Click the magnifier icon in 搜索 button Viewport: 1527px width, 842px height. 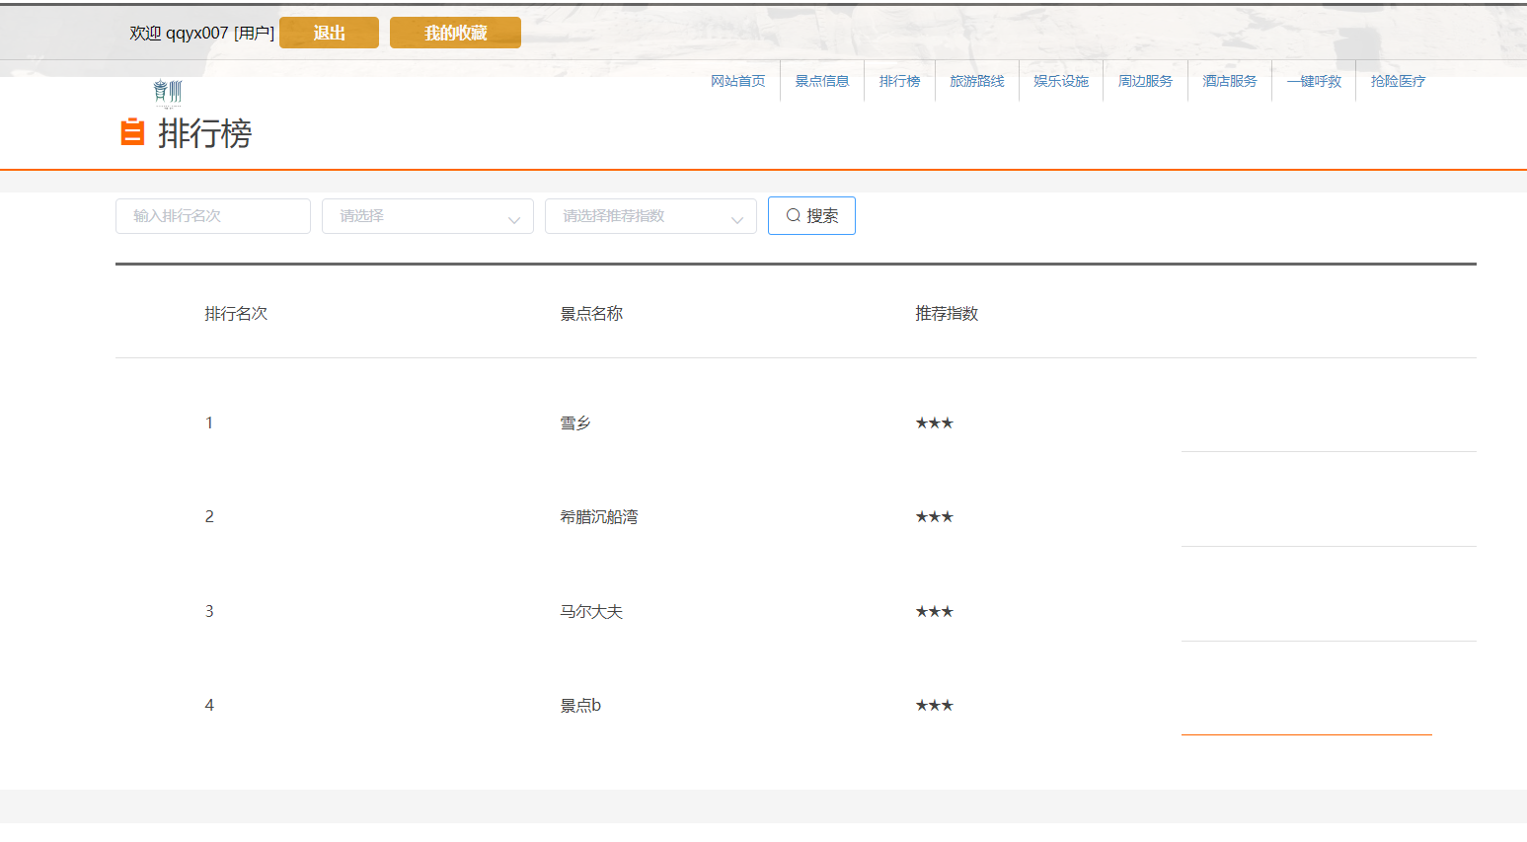(793, 215)
